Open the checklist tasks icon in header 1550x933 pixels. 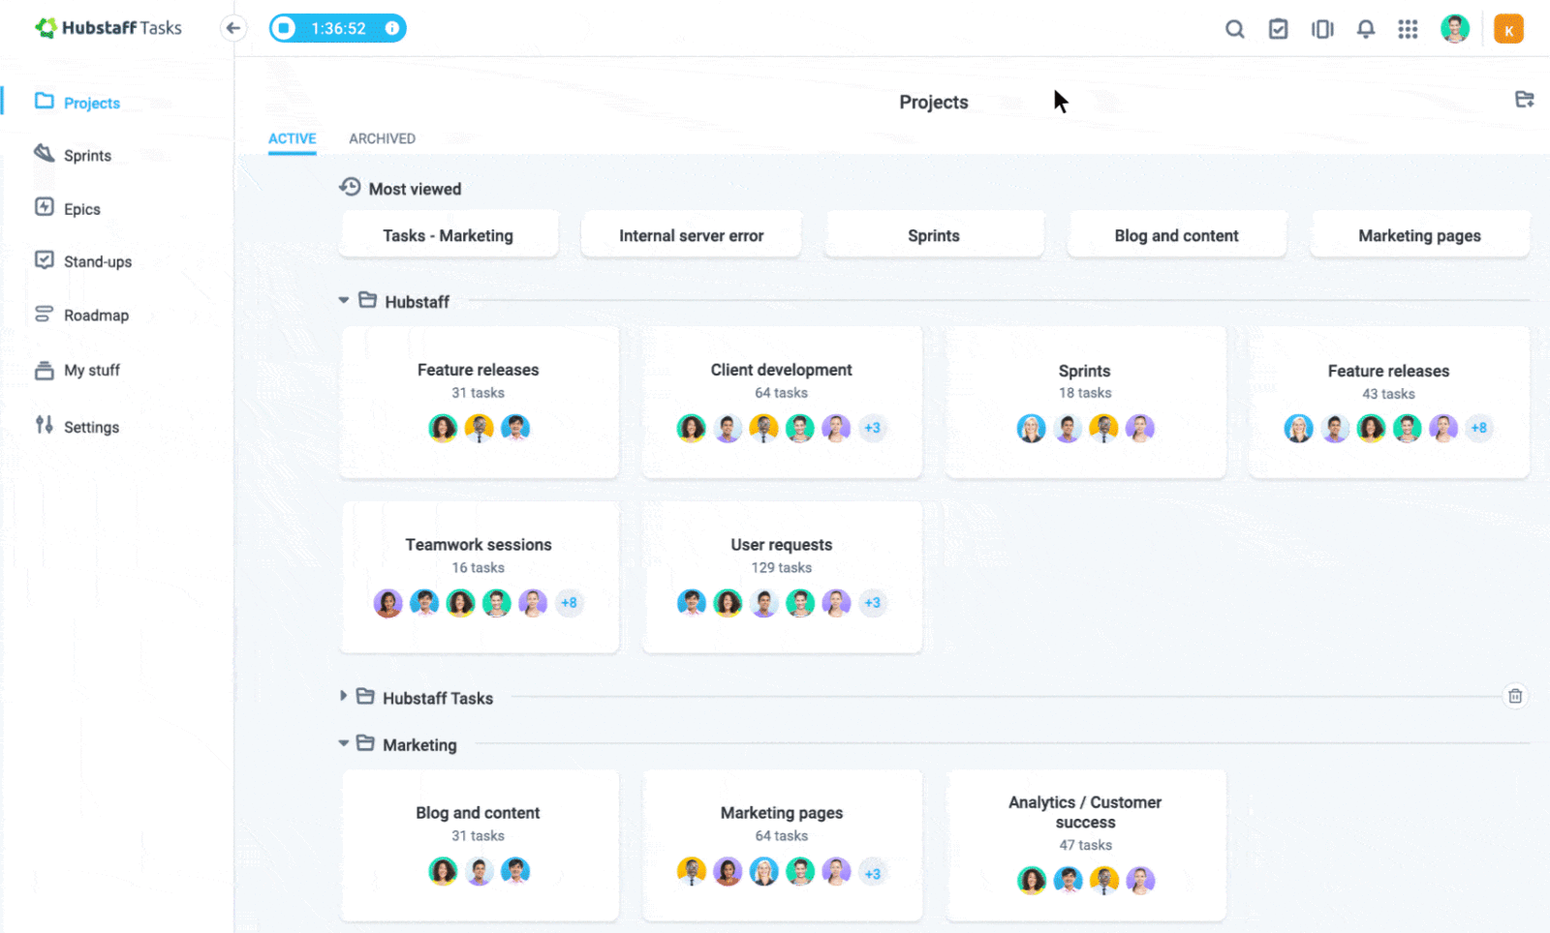[1279, 29]
